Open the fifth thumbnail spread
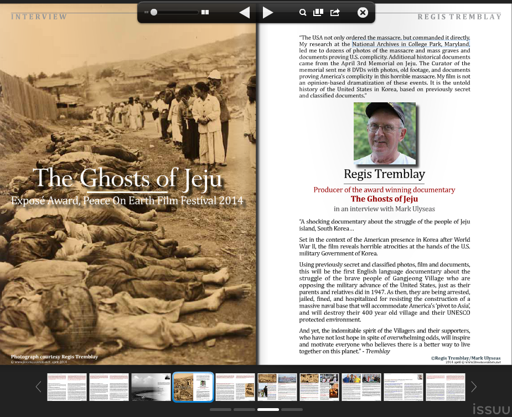The width and height of the screenshot is (512, 417). pos(235,387)
